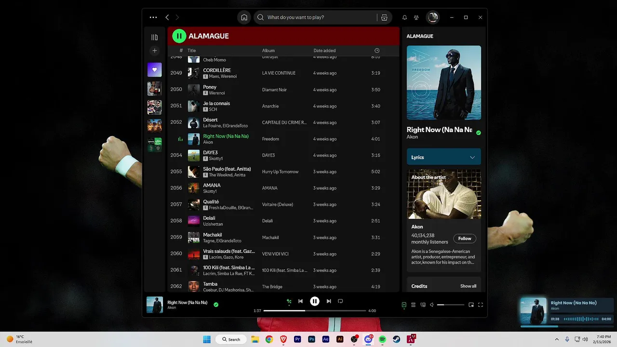Show all credits
This screenshot has width=617, height=347.
468,286
